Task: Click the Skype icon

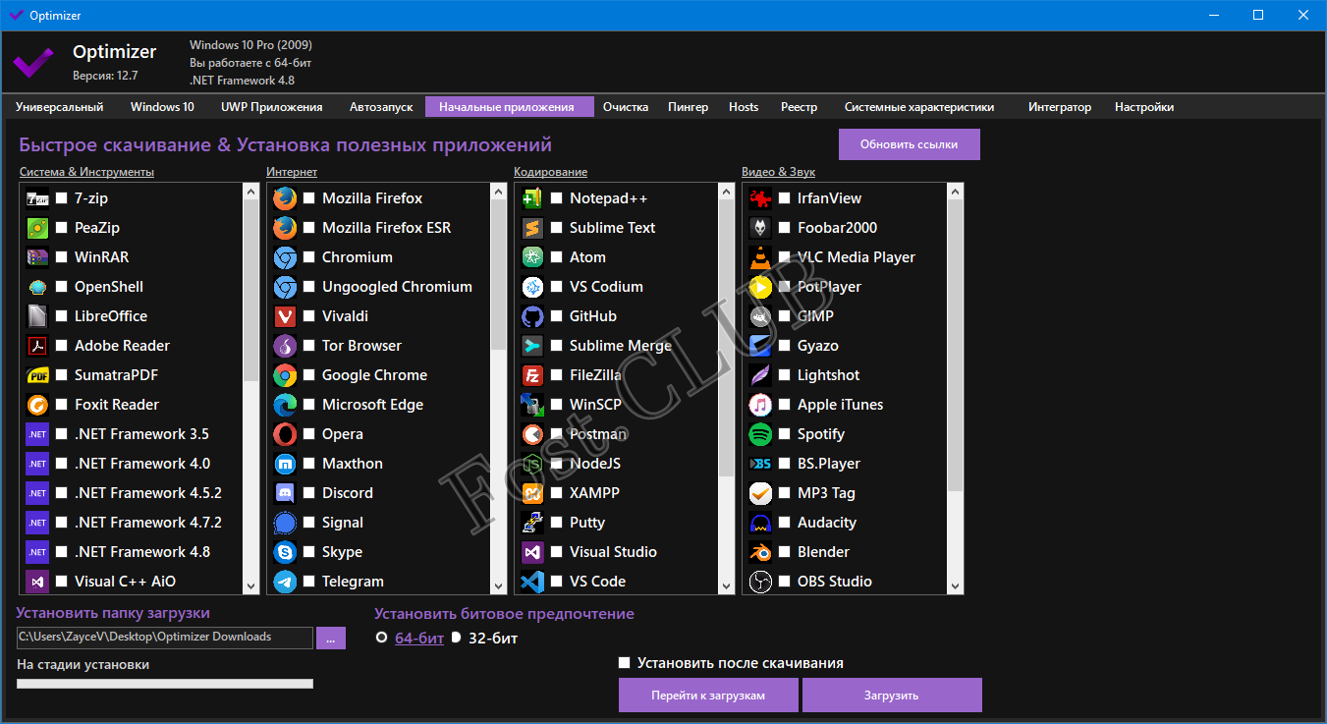Action: pos(285,552)
